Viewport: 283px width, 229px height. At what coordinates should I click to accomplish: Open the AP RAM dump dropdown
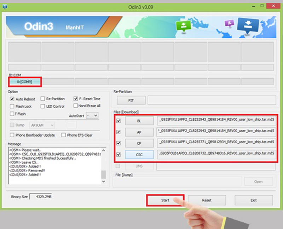[x=42, y=125]
